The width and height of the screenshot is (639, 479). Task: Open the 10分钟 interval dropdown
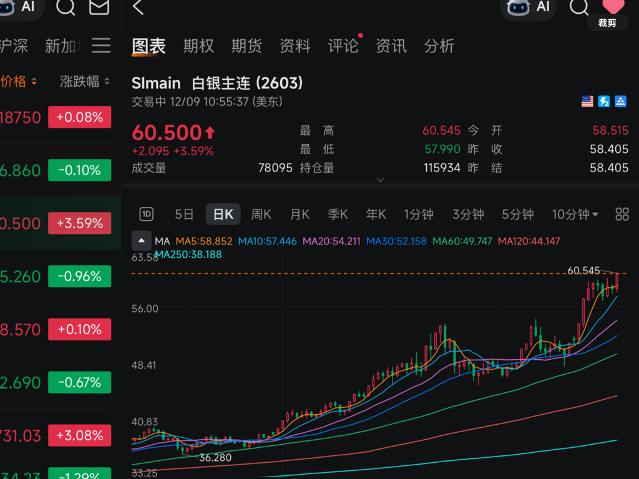[x=575, y=215]
